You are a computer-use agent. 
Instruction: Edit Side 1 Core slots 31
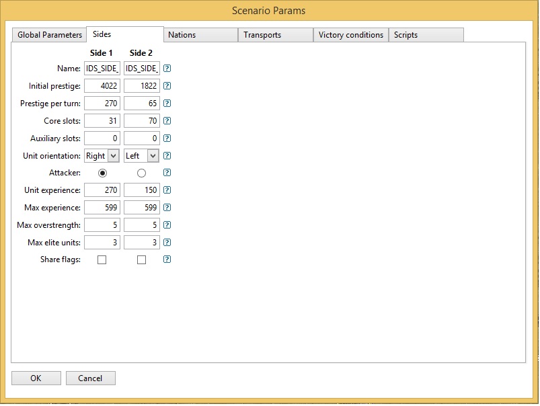102,121
